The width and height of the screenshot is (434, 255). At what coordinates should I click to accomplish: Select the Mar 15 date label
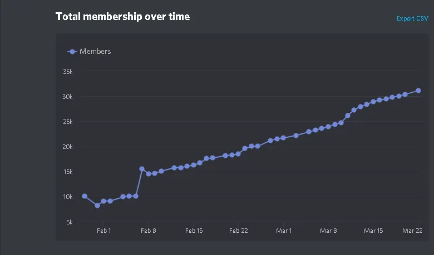pos(373,231)
